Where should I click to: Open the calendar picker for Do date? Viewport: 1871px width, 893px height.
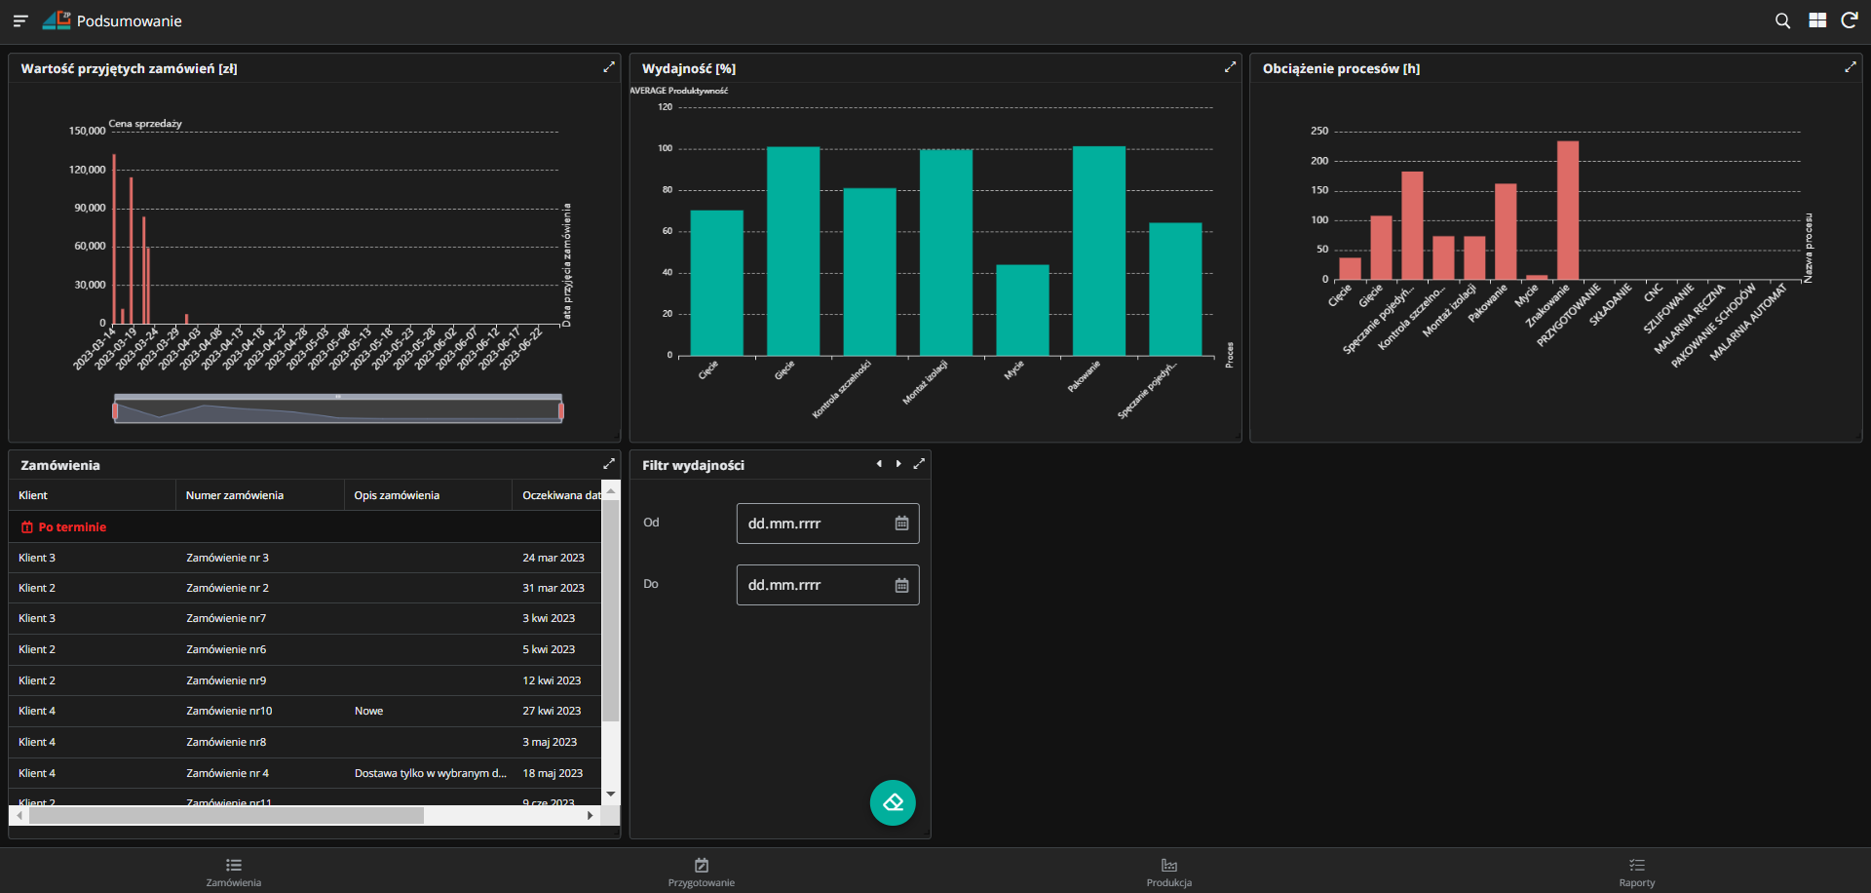coord(901,585)
